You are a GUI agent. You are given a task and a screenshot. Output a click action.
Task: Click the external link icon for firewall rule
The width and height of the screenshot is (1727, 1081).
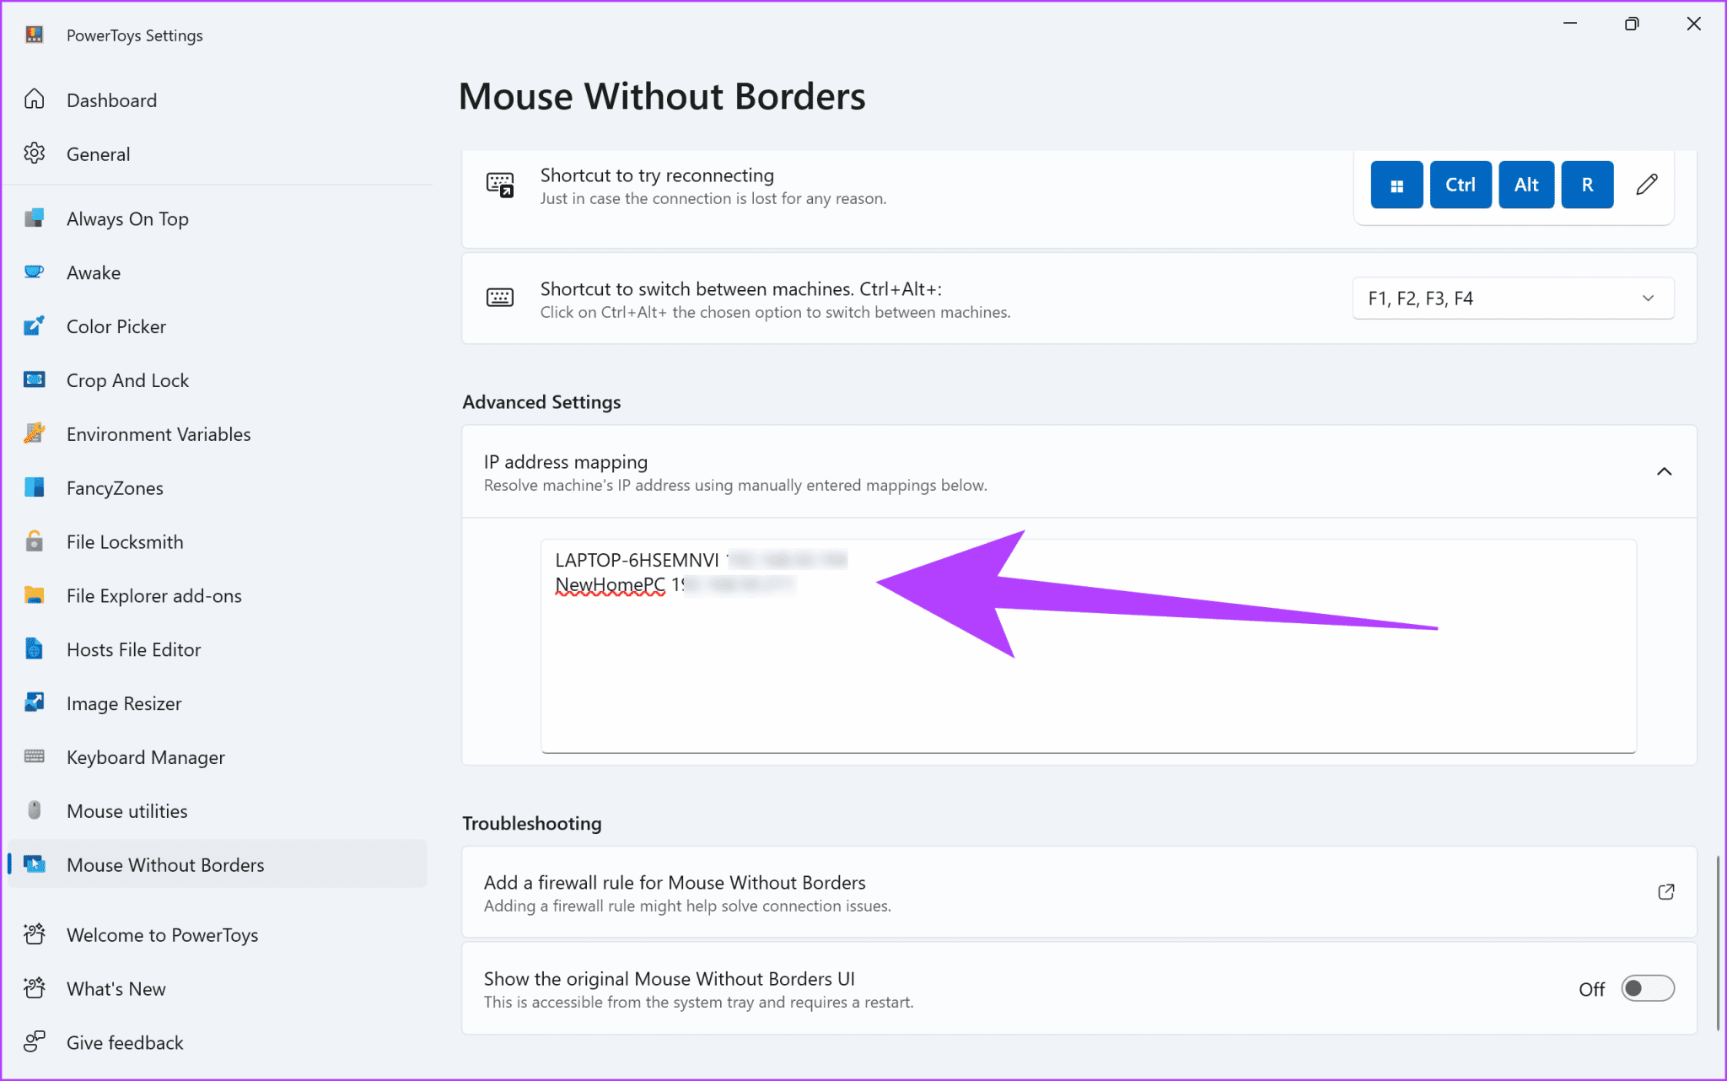[x=1665, y=891]
